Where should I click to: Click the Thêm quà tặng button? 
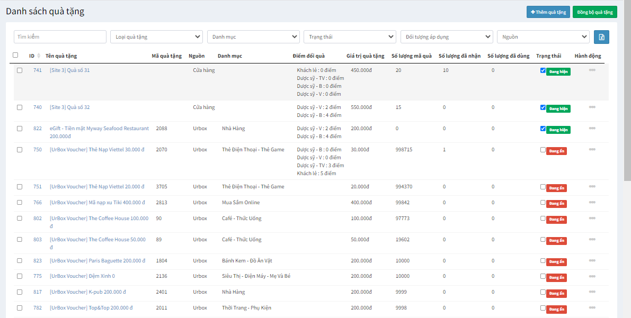(x=548, y=12)
